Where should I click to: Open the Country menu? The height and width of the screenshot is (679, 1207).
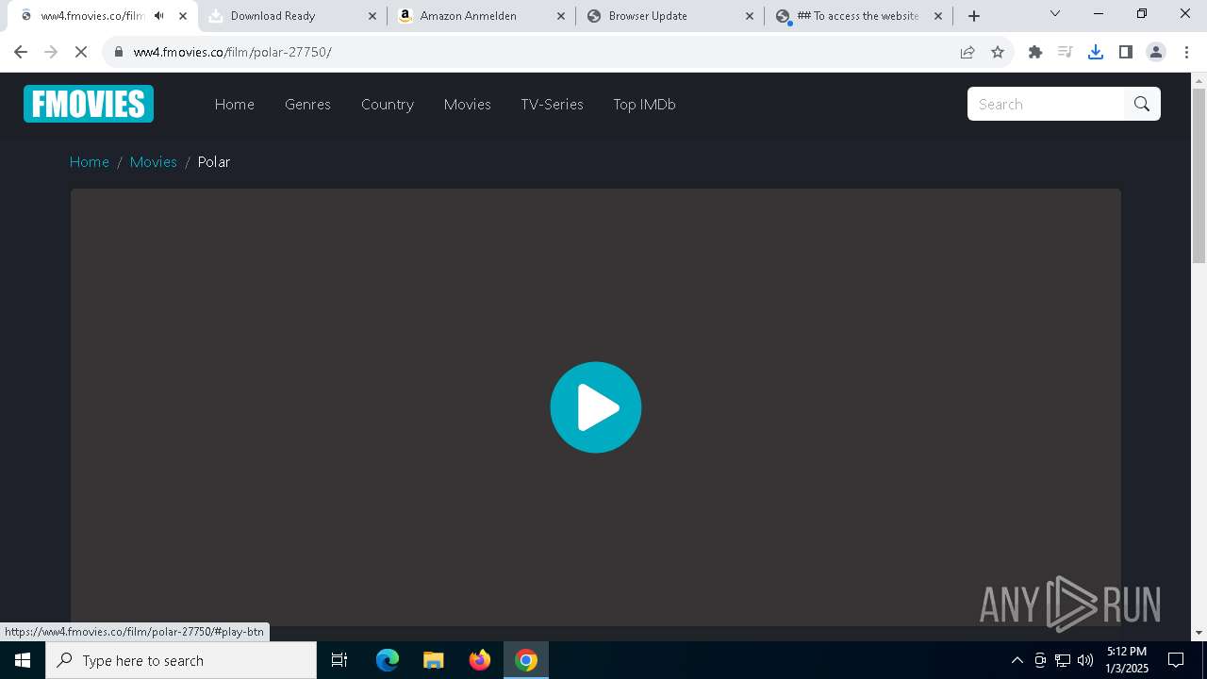(x=388, y=105)
